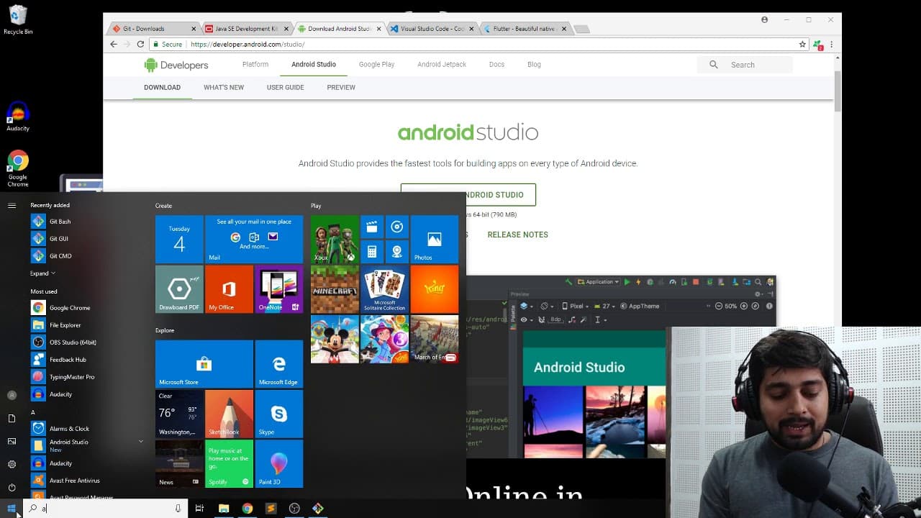Image resolution: width=921 pixels, height=518 pixels.
Task: Close the Git - Downloads tab
Action: [194, 29]
